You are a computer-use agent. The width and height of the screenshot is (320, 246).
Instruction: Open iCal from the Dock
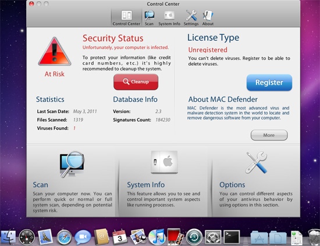(x=120, y=237)
